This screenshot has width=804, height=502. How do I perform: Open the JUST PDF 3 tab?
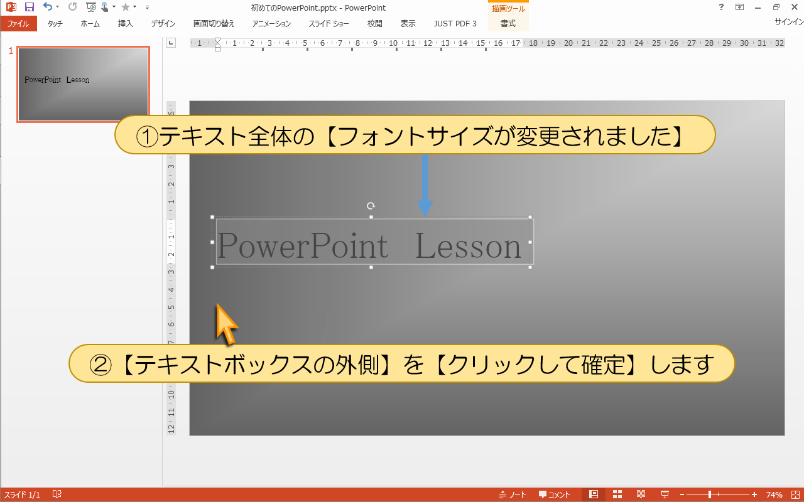[x=455, y=24]
